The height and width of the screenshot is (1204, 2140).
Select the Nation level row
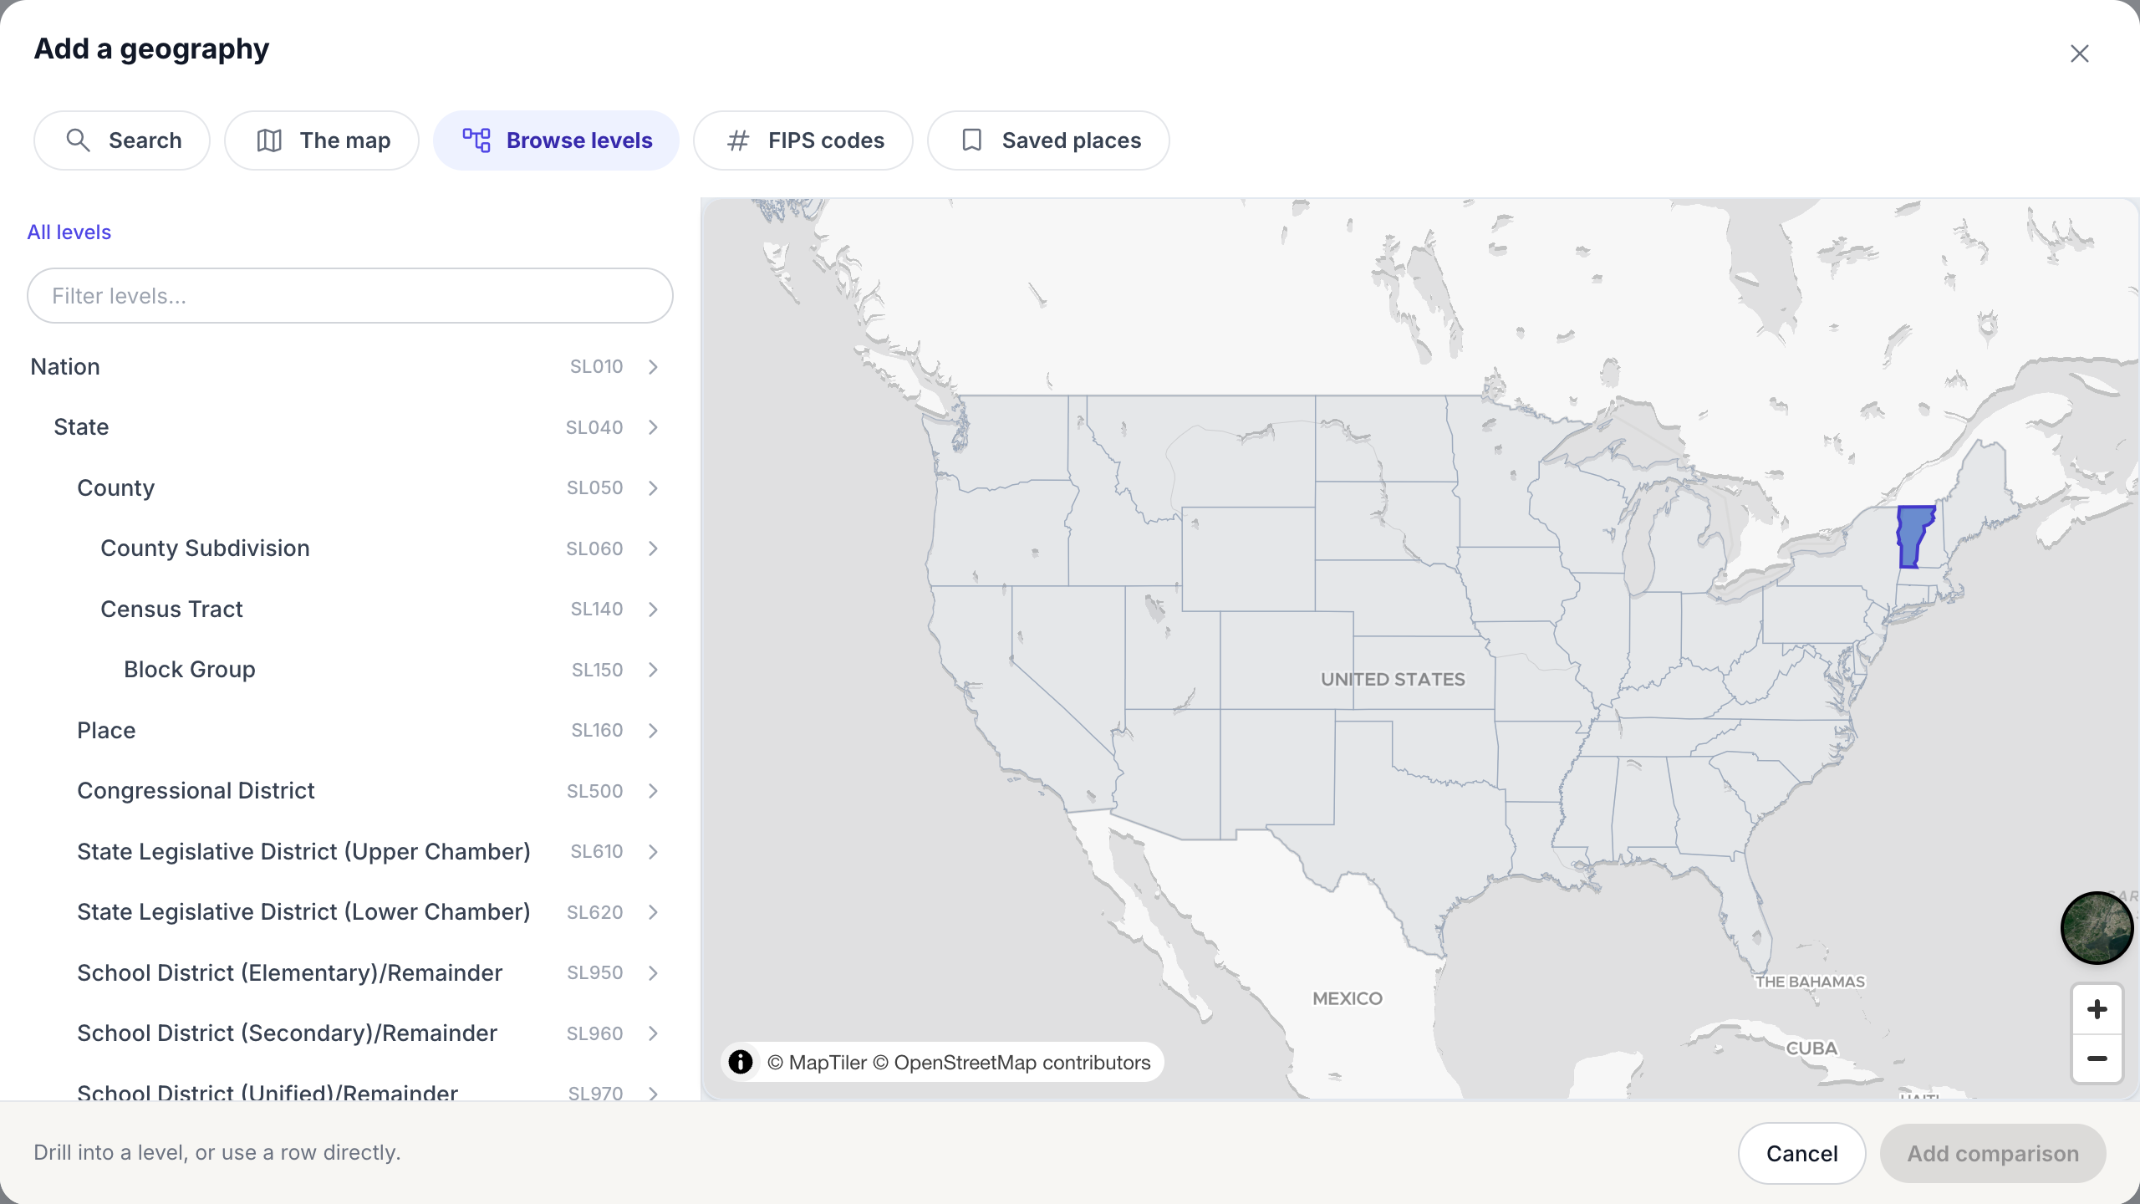click(x=349, y=367)
